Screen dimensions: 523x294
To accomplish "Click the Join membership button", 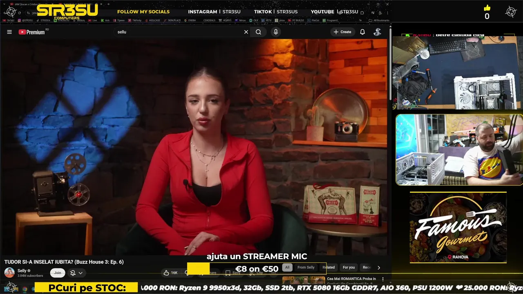I will tap(58, 273).
